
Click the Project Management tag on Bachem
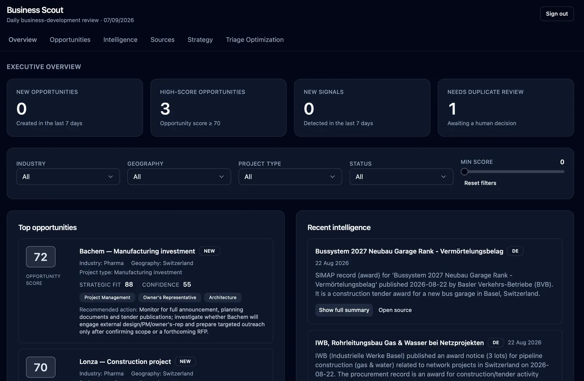[107, 297]
